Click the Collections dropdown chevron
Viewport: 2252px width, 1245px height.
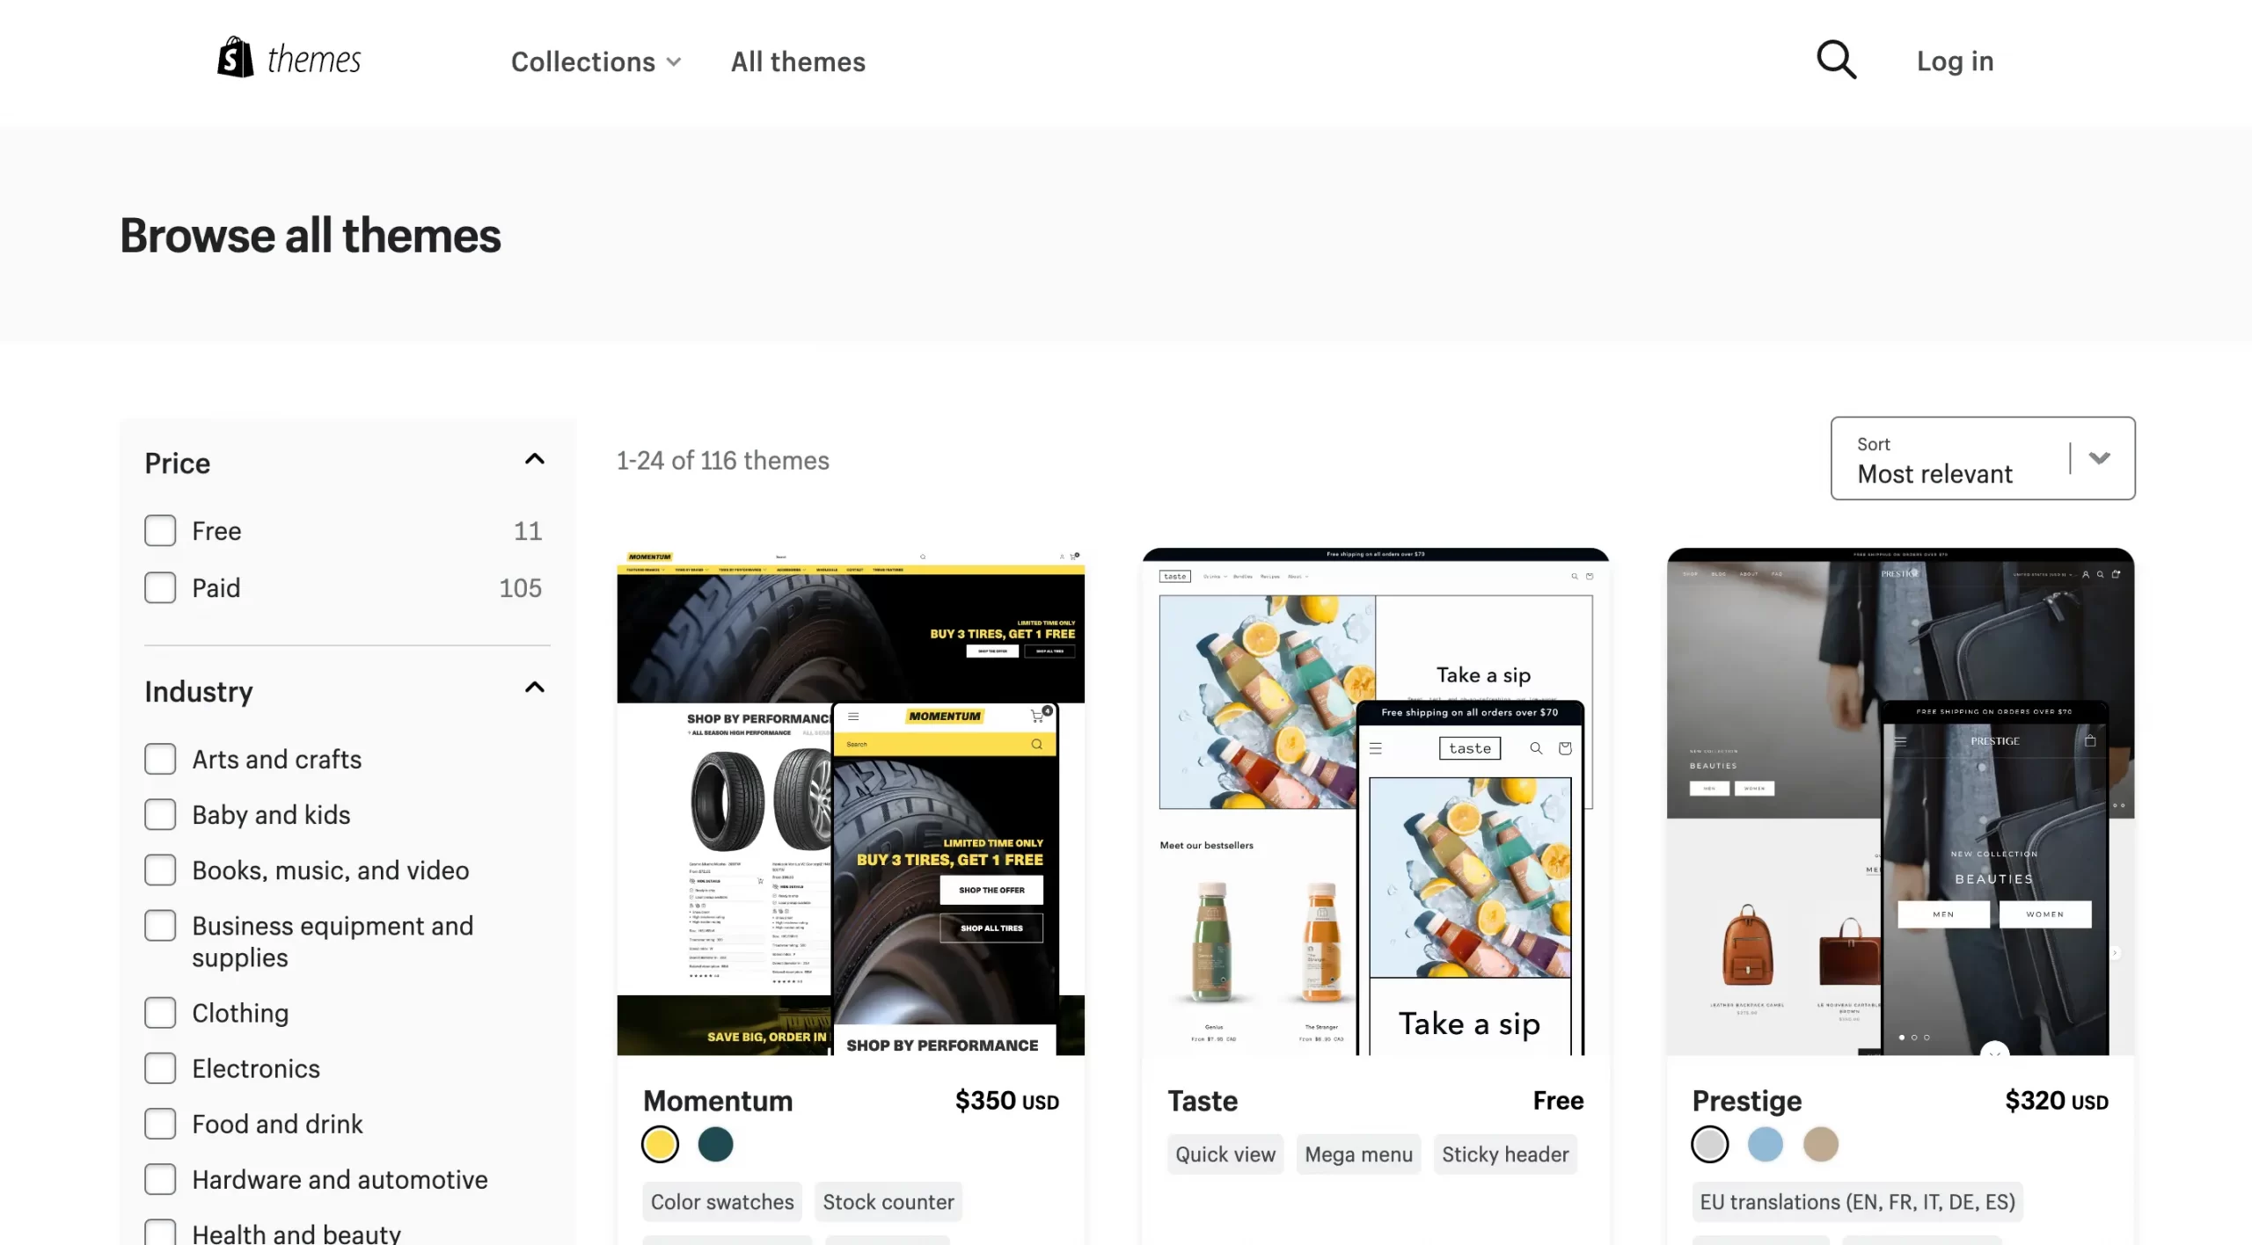[x=674, y=62]
